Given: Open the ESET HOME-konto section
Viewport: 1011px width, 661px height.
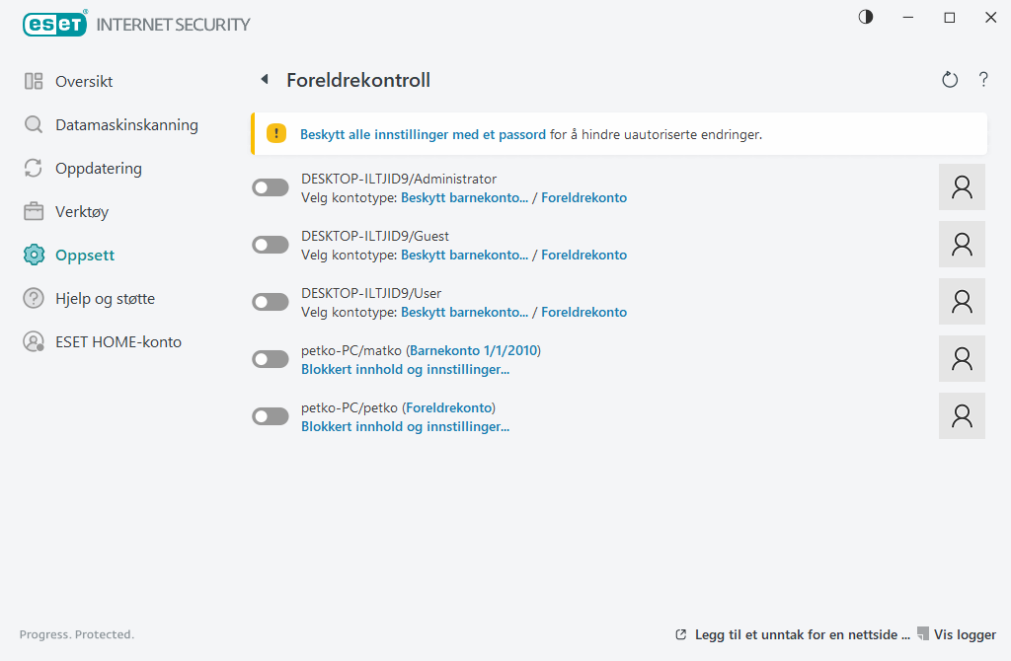Looking at the screenshot, I should click(x=118, y=341).
